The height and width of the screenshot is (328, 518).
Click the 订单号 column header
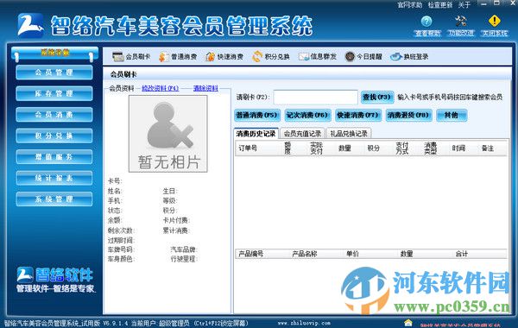pos(248,148)
